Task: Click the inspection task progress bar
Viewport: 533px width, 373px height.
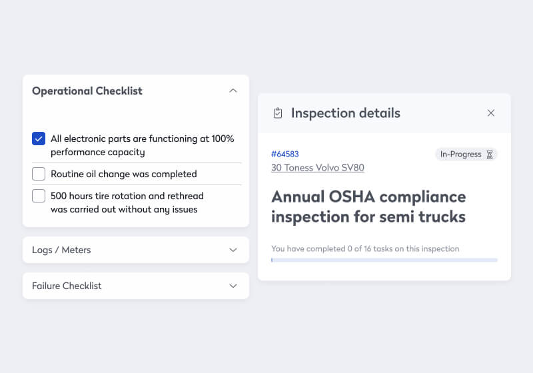Action: coord(384,260)
